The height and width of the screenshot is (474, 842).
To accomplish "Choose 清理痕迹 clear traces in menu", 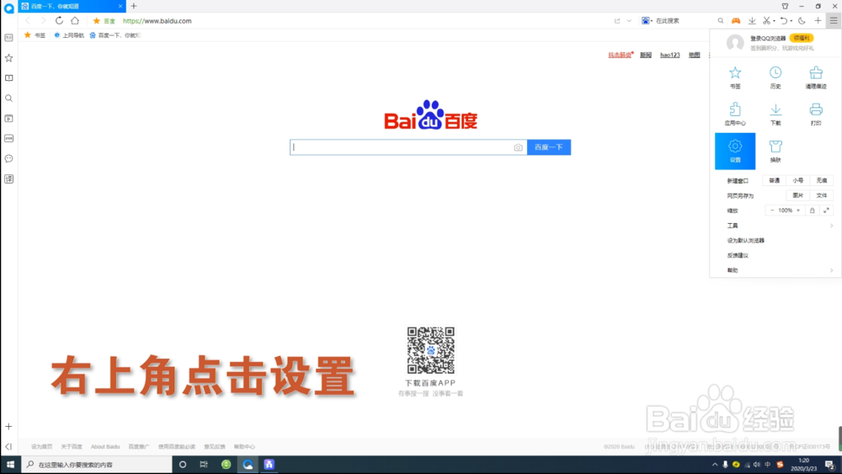I will 816,77.
